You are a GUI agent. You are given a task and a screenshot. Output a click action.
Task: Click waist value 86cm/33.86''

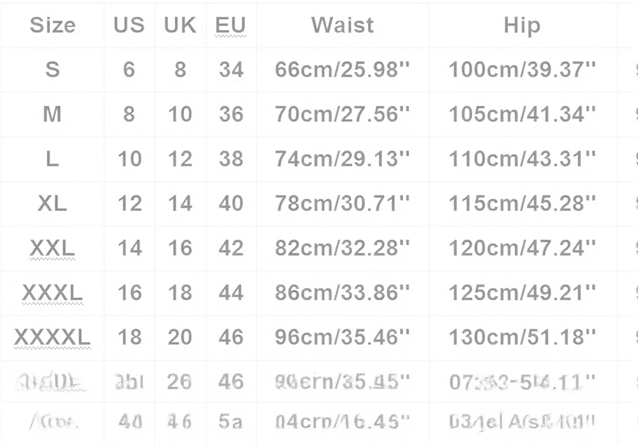[342, 292]
